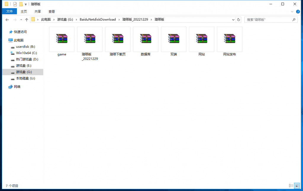Expand the chevron after 此电脑 in address bar

pyautogui.click(x=54, y=20)
